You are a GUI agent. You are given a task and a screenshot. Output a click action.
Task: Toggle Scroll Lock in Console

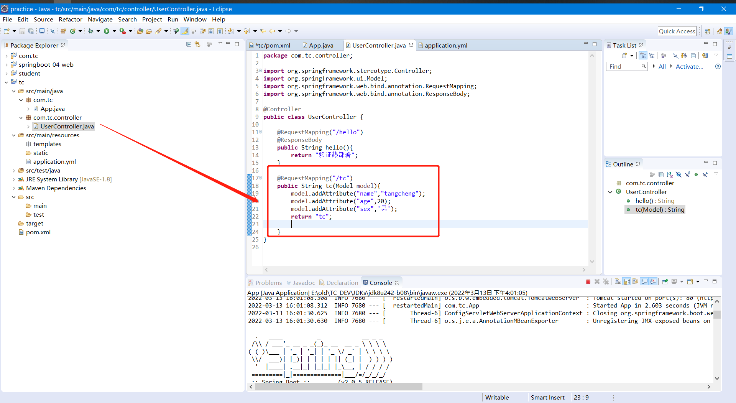(627, 282)
